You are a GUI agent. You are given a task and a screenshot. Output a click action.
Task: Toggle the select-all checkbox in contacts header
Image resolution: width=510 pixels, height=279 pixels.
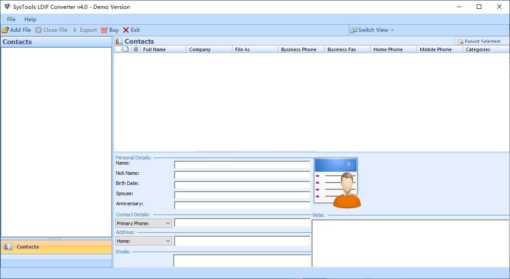[x=118, y=49]
